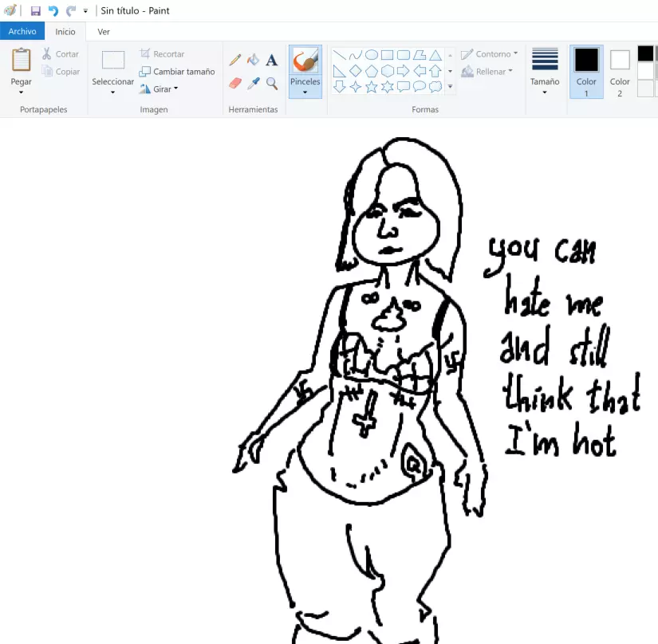
Task: Switch to the Inicio ribbon tab
Action: pos(65,32)
